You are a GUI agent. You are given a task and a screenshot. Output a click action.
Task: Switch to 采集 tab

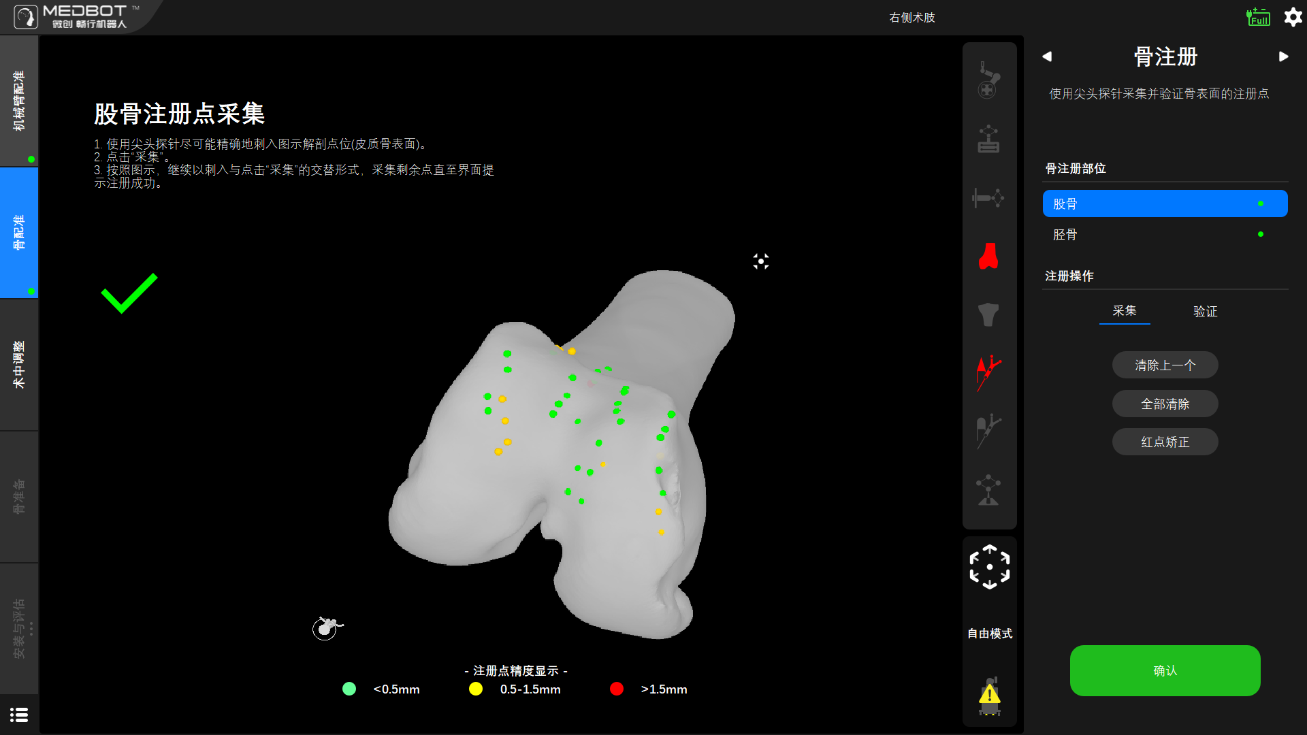click(1125, 311)
